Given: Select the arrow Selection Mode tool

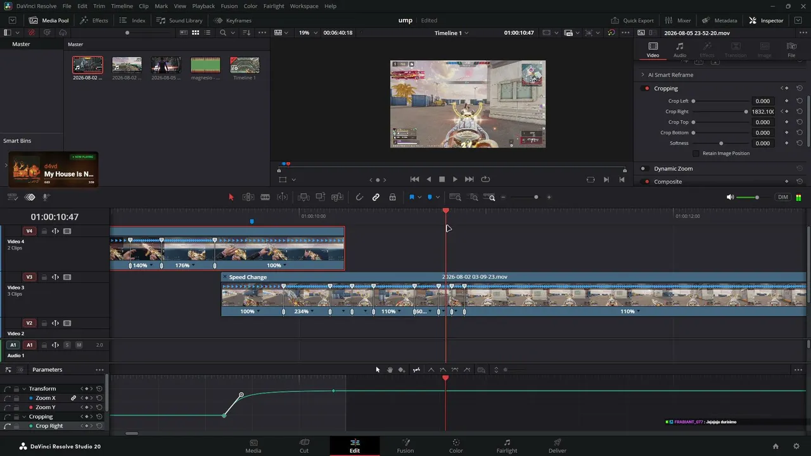Looking at the screenshot, I should [231, 197].
